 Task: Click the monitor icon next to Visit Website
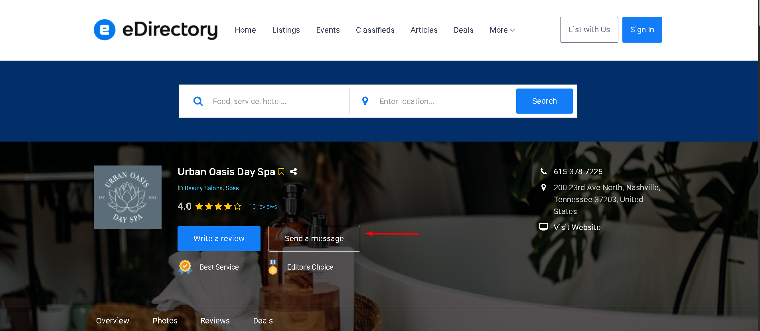543,227
